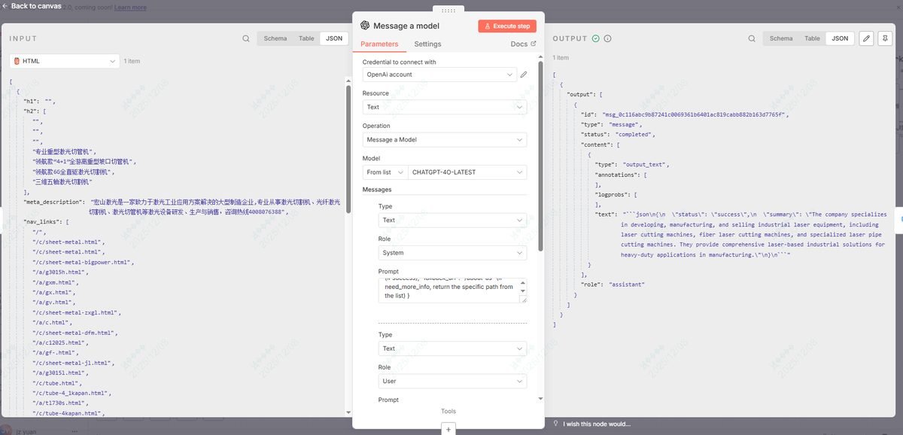Click the "h2" key in input JSON

click(31, 111)
